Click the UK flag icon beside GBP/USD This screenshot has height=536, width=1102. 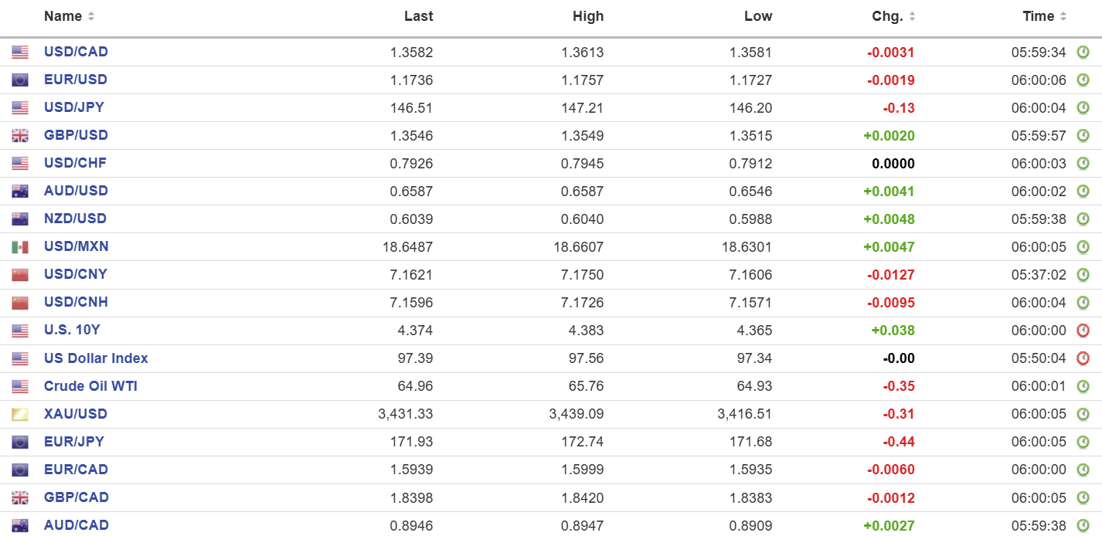pyautogui.click(x=20, y=136)
